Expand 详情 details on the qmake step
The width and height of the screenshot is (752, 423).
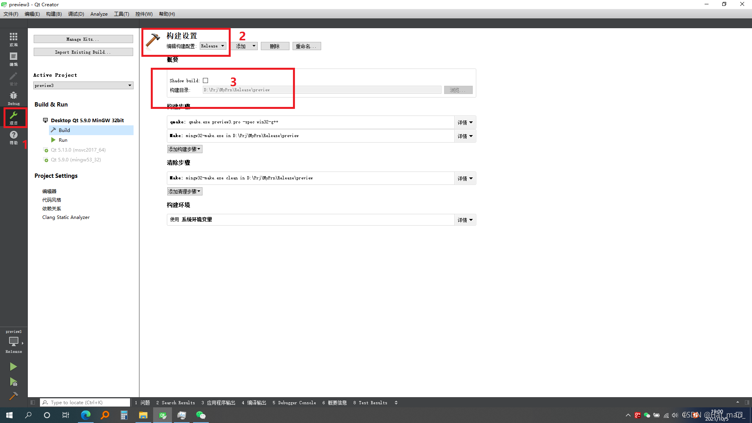(x=465, y=122)
